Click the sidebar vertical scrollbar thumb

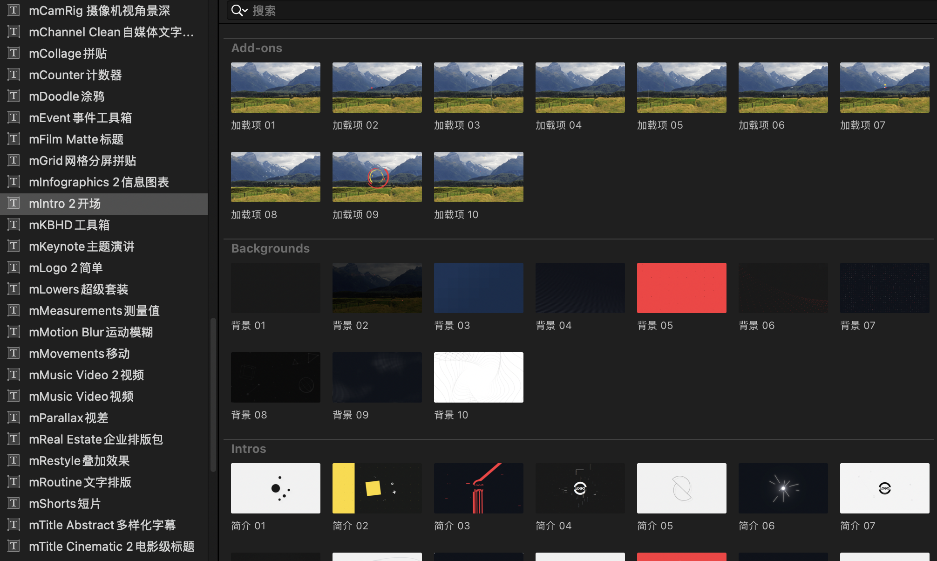point(213,395)
